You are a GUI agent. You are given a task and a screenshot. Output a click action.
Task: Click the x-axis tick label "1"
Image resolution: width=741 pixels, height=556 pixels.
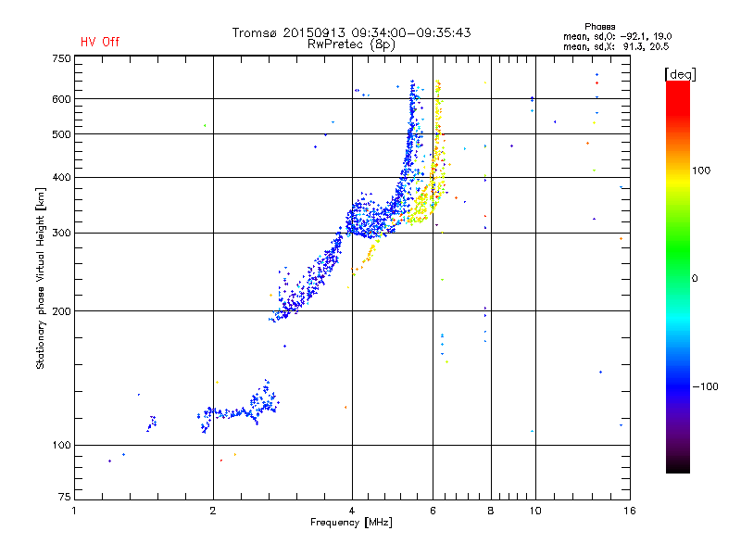click(x=74, y=511)
